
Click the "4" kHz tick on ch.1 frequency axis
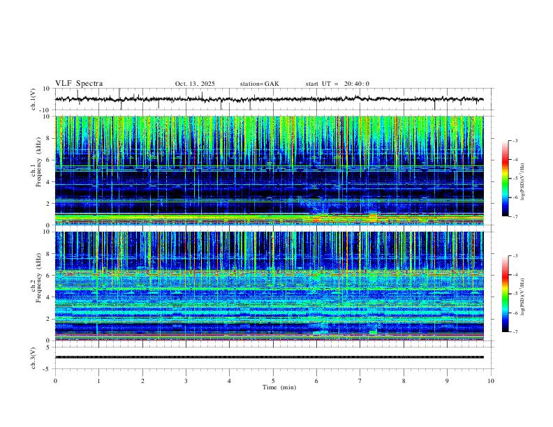48,182
